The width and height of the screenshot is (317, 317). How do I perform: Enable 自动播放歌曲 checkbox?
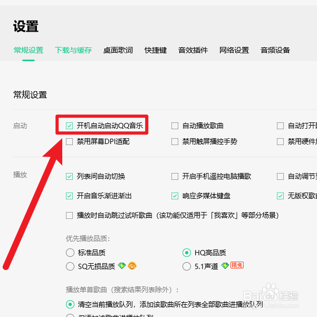tap(175, 126)
